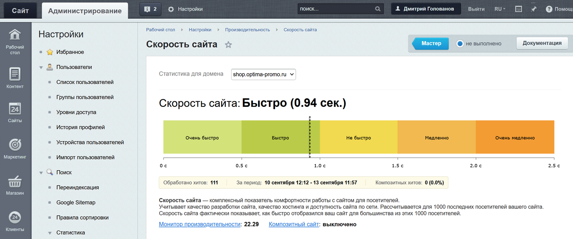Screen dimensions: 573x239
Task: Collapse the Поиск tree section
Action: tap(41, 173)
